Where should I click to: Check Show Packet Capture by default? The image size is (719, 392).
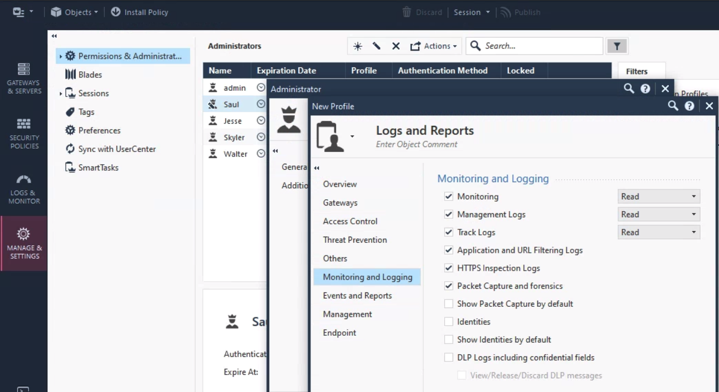coord(449,303)
